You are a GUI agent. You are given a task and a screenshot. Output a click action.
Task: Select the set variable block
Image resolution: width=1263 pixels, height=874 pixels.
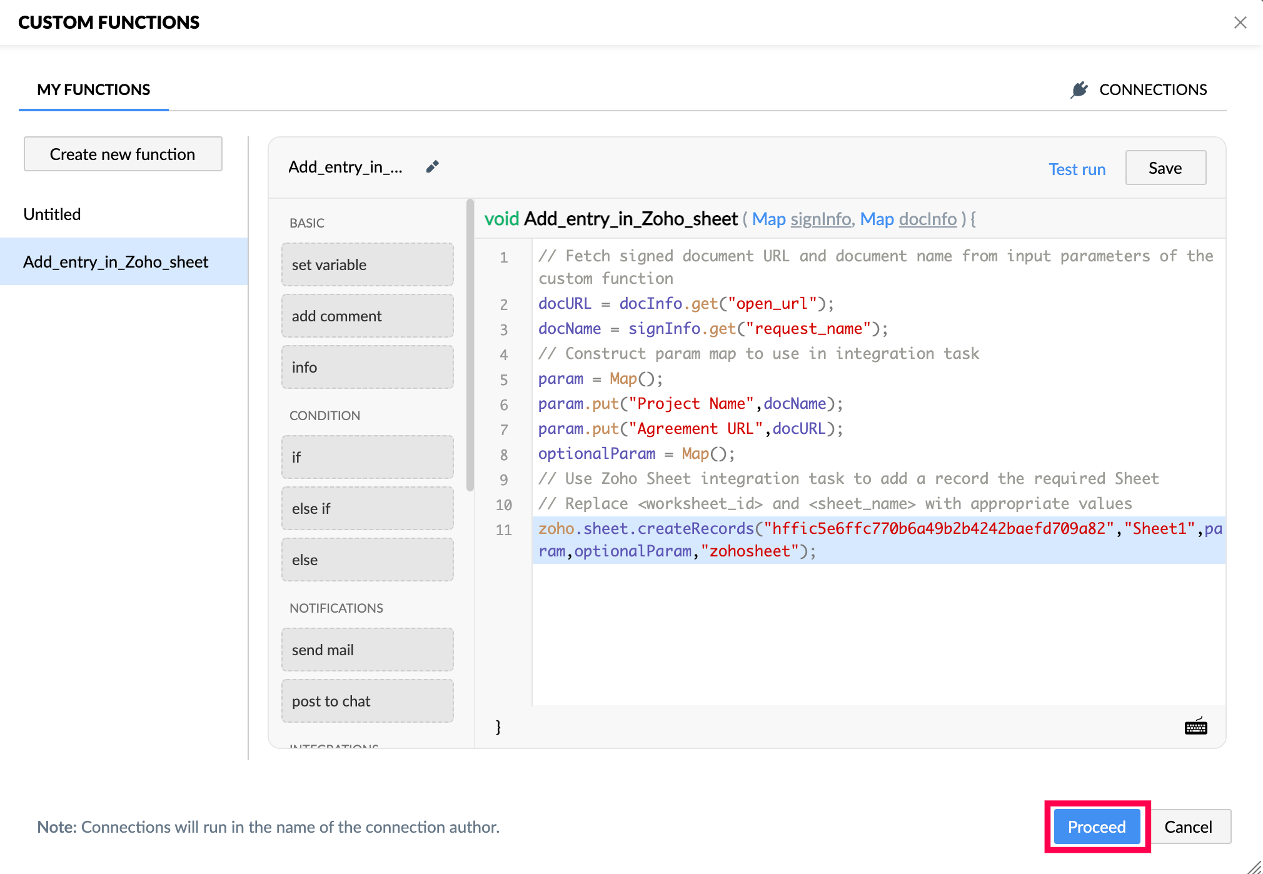point(368,264)
